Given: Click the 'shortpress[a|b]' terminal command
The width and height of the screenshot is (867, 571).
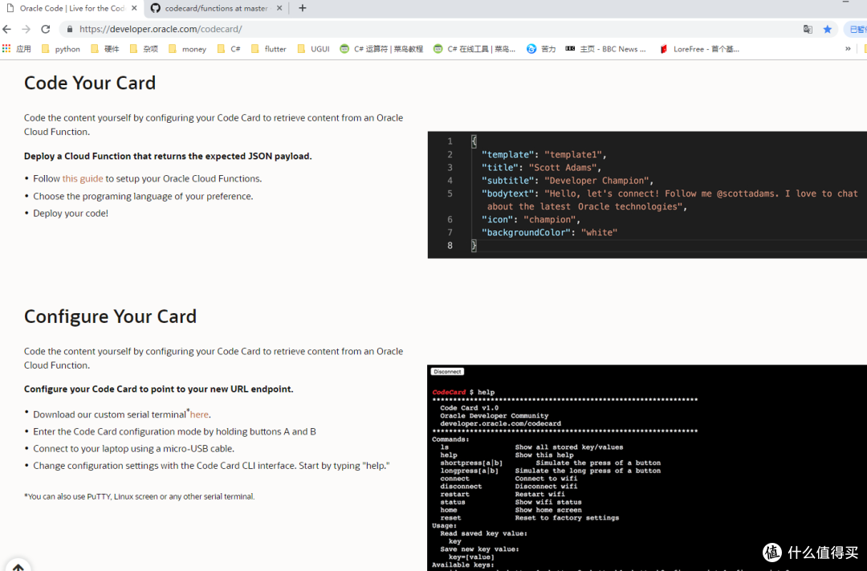Looking at the screenshot, I should pyautogui.click(x=471, y=463).
